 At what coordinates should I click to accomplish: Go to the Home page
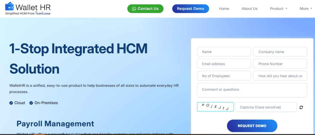pyautogui.click(x=224, y=9)
